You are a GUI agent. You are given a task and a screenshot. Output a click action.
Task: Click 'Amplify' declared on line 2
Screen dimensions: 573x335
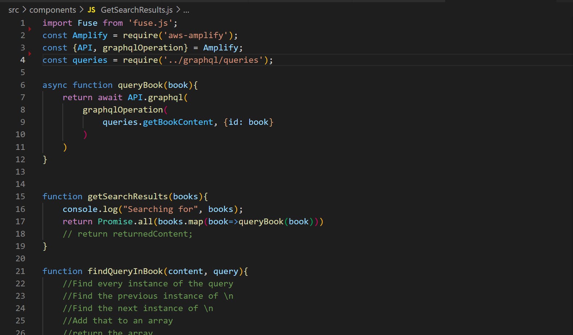[90, 35]
